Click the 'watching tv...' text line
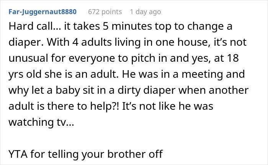 click(41, 122)
